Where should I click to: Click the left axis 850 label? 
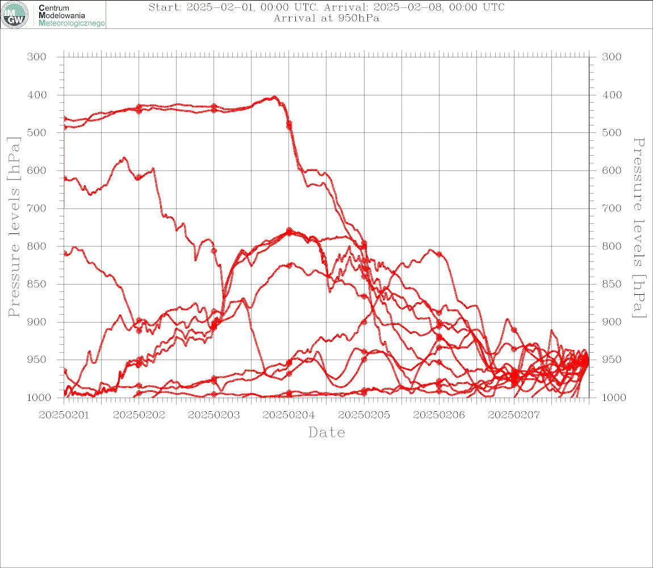(37, 284)
